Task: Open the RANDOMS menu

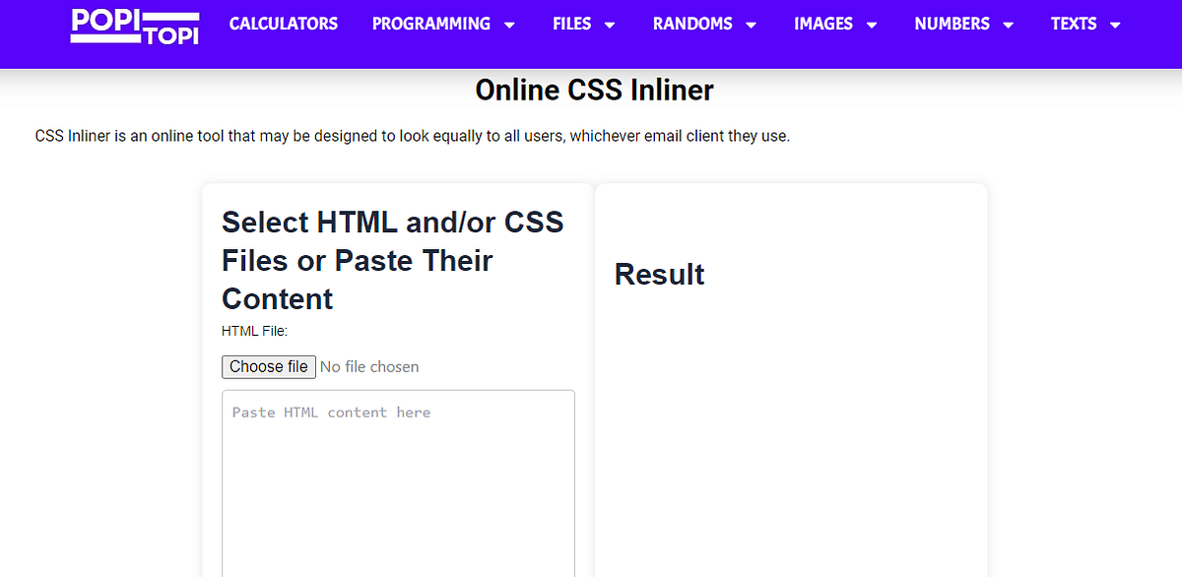Action: click(x=692, y=24)
